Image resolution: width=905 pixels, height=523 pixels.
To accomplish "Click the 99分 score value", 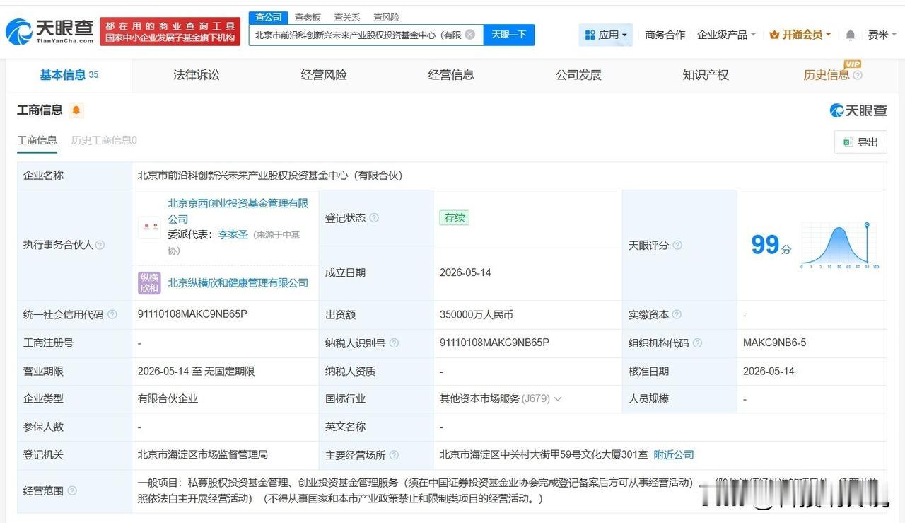I will 771,245.
